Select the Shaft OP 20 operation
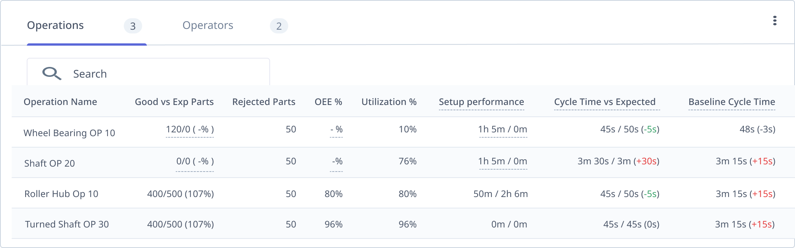 point(403,162)
